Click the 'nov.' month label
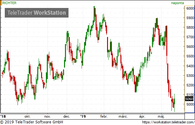Image resolution: width=195 pixels, height=125 pixels. [x=47, y=116]
